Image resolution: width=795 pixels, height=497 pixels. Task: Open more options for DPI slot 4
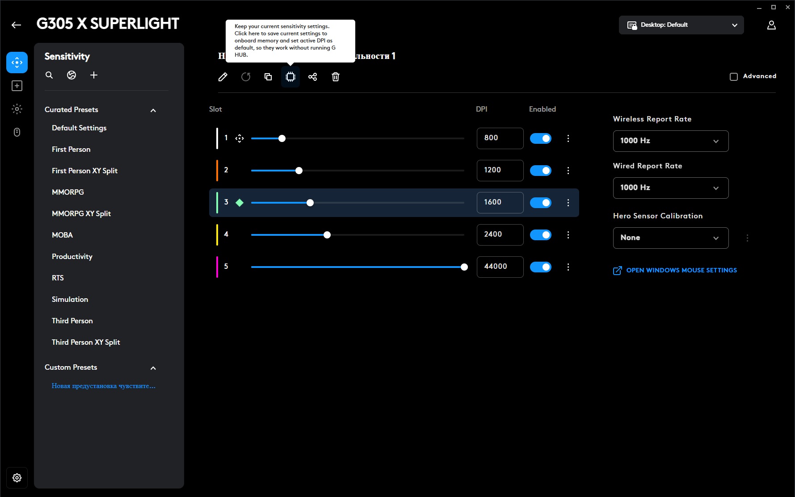coord(568,235)
